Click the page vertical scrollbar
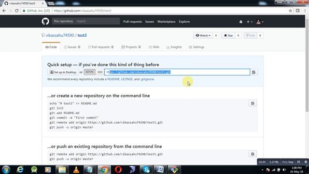 307,65
